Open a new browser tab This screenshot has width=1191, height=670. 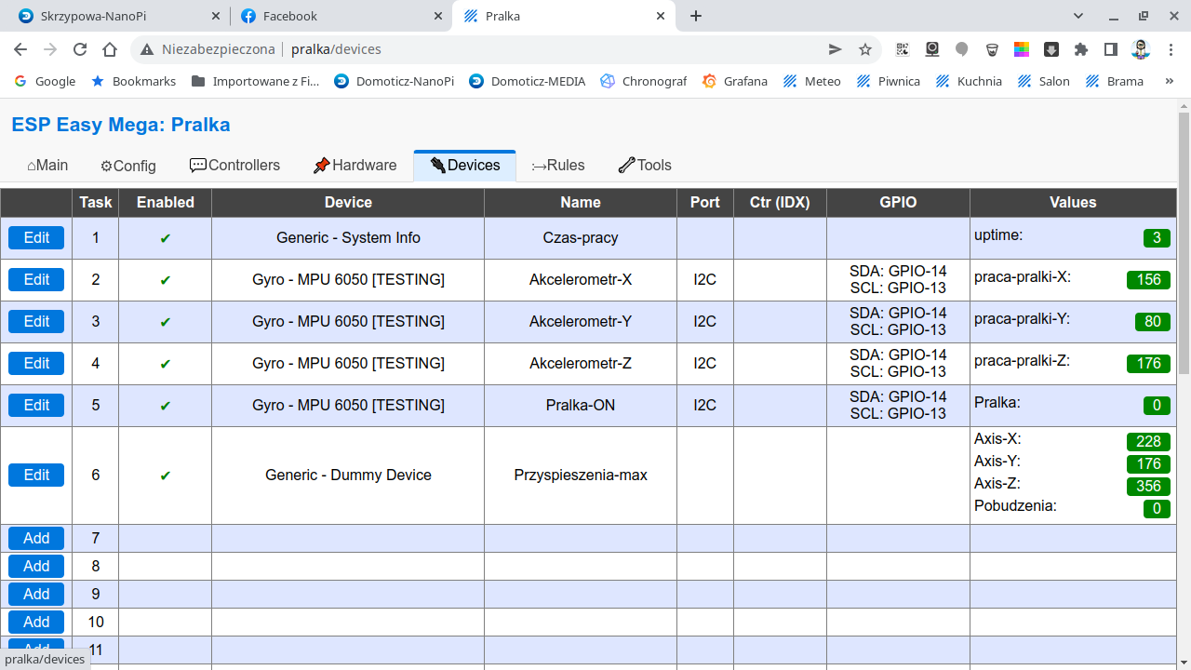pos(696,16)
